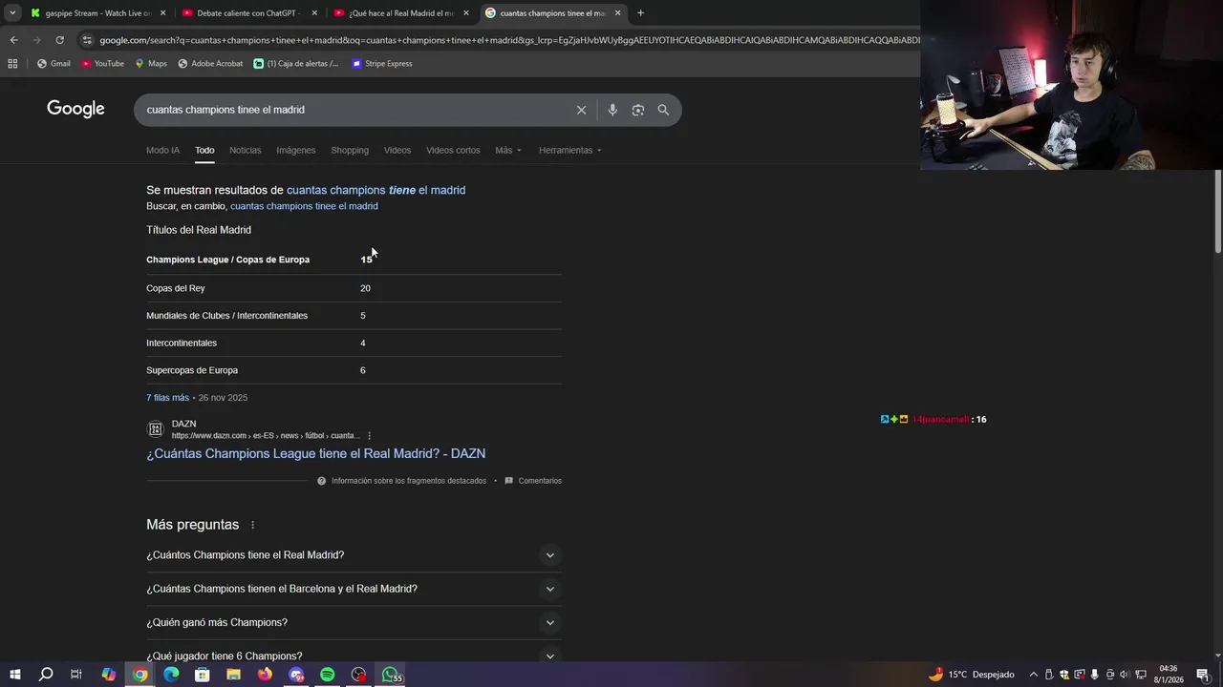
Task: Open Discord from the taskbar
Action: (296, 675)
